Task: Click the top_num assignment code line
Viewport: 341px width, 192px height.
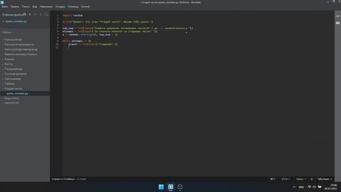Action: [127, 28]
